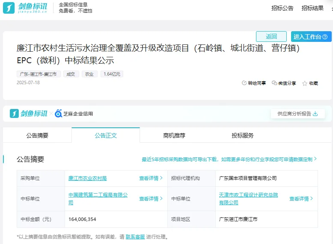Viewport: 333px width, 244px height.
Task: Expand 查看详情 for 中国建筑第二工程局有限公司
Action: tap(151, 199)
